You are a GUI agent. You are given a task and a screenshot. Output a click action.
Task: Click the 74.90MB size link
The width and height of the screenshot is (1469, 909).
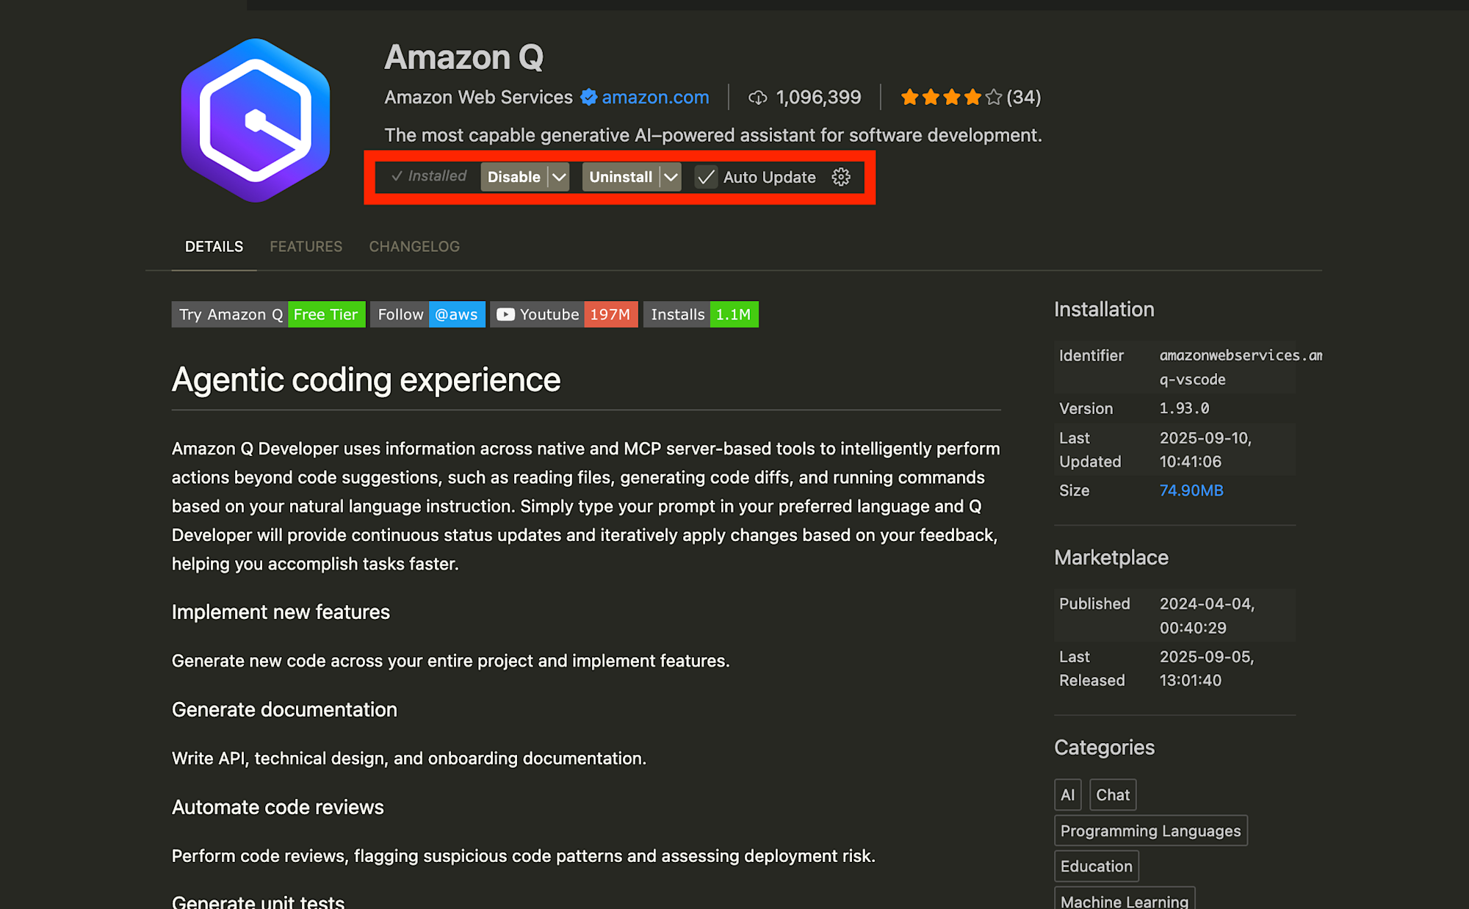1191,490
